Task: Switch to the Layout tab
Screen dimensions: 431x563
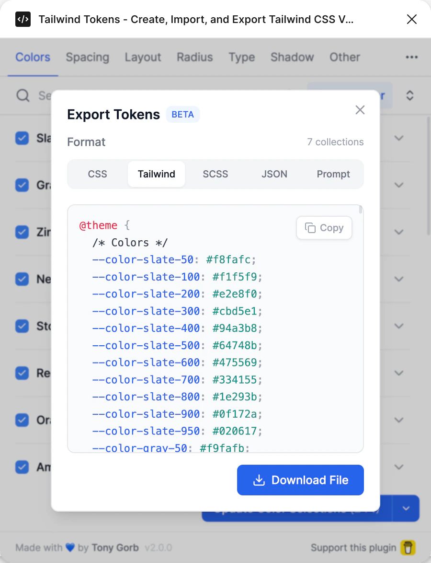Action: pyautogui.click(x=143, y=58)
